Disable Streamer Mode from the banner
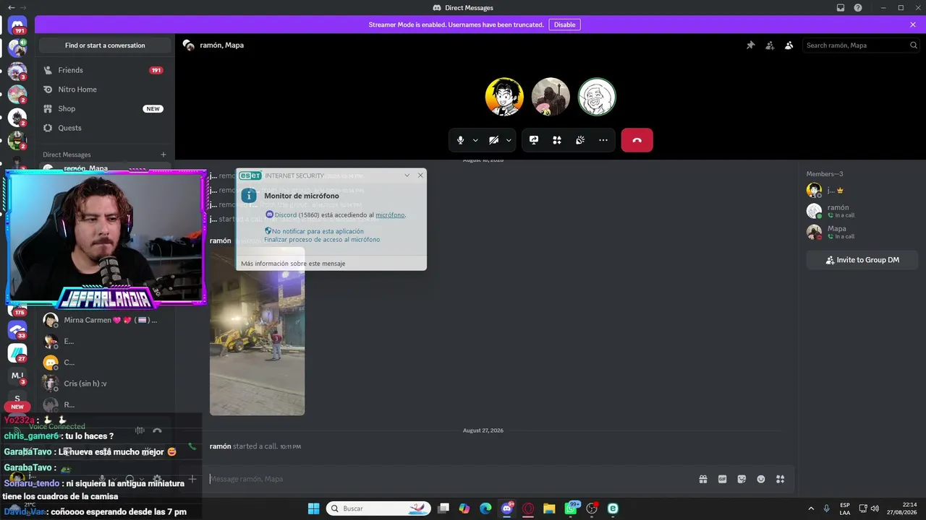Image resolution: width=926 pixels, height=520 pixels. [564, 25]
